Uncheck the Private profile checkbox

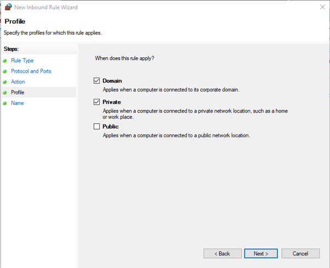(x=96, y=102)
